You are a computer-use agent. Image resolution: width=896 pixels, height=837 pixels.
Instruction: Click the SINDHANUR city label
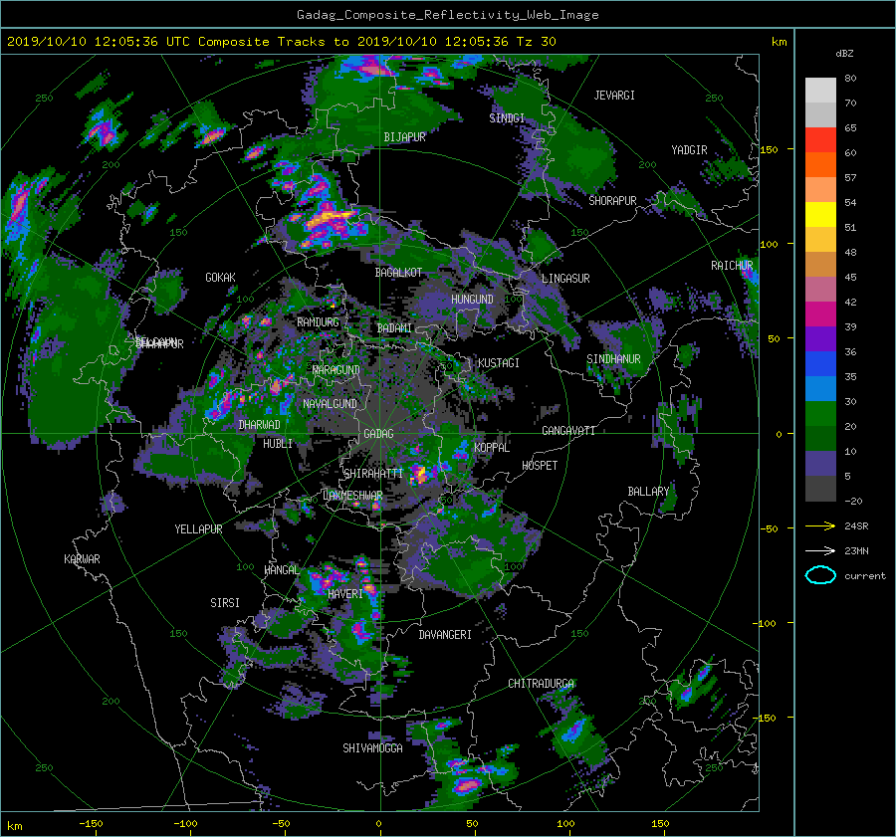tap(613, 359)
